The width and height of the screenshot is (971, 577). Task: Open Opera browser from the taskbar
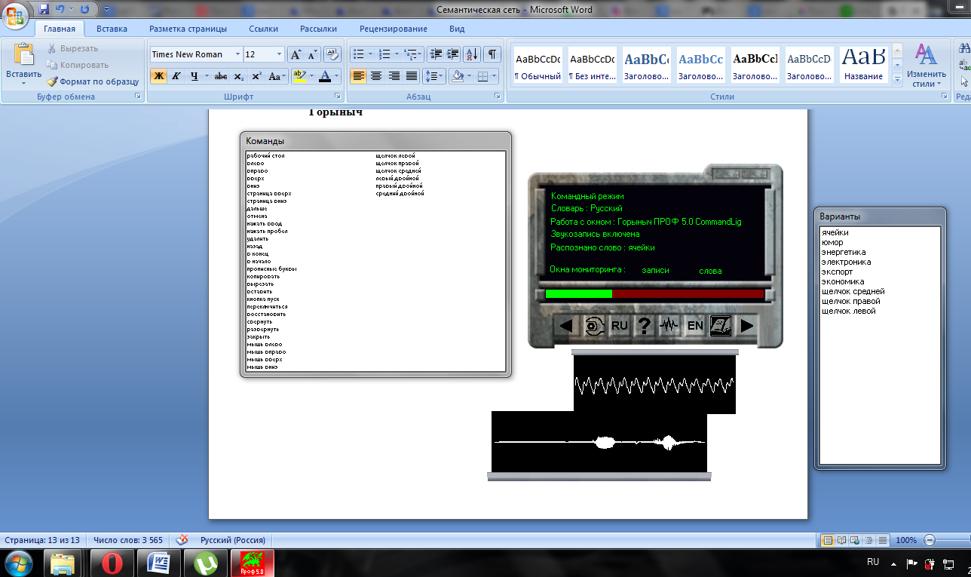[113, 563]
